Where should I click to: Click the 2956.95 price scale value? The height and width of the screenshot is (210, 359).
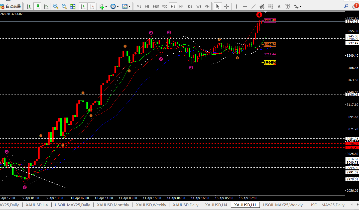click(352, 191)
